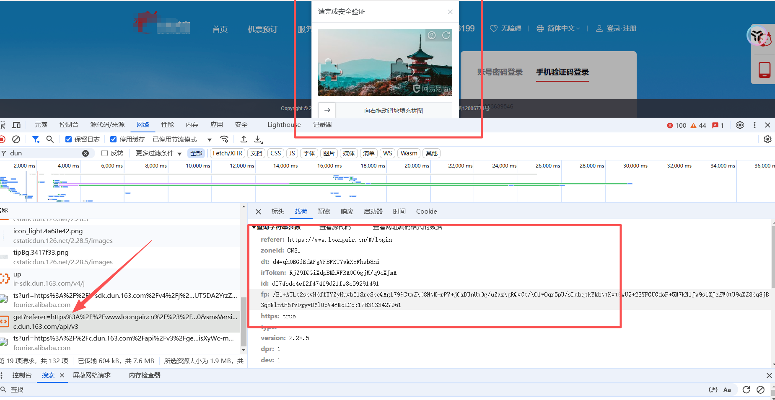The height and width of the screenshot is (400, 775).
Task: Click the export HAR download icon
Action: tap(259, 139)
